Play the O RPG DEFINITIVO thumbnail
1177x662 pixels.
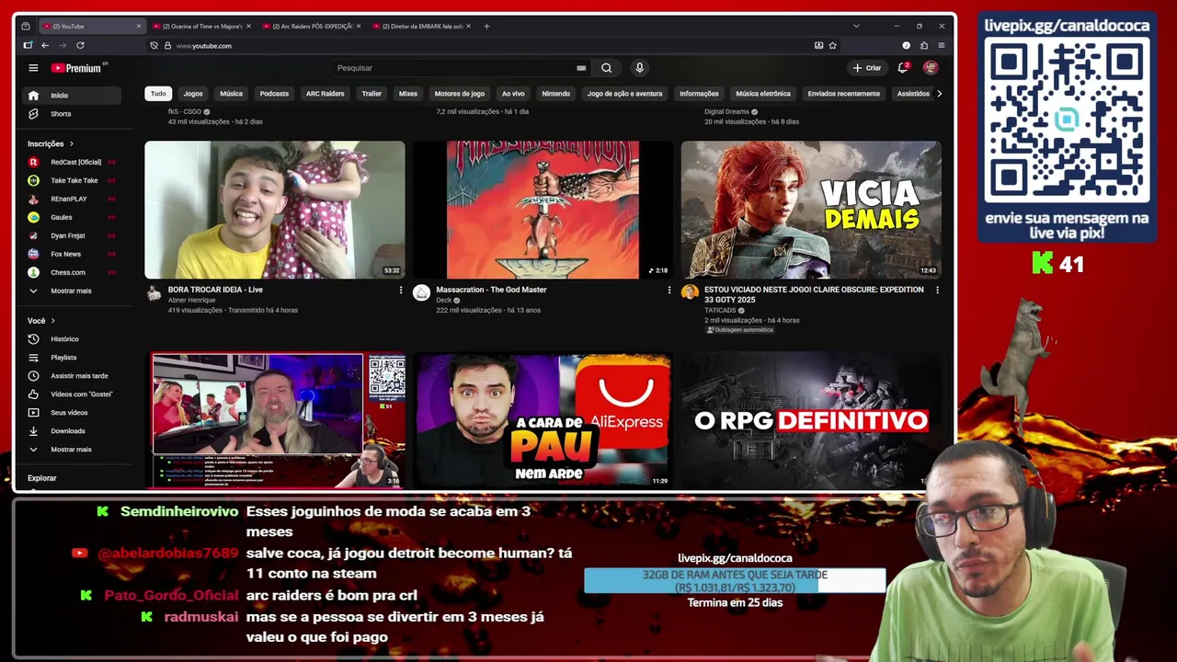811,420
